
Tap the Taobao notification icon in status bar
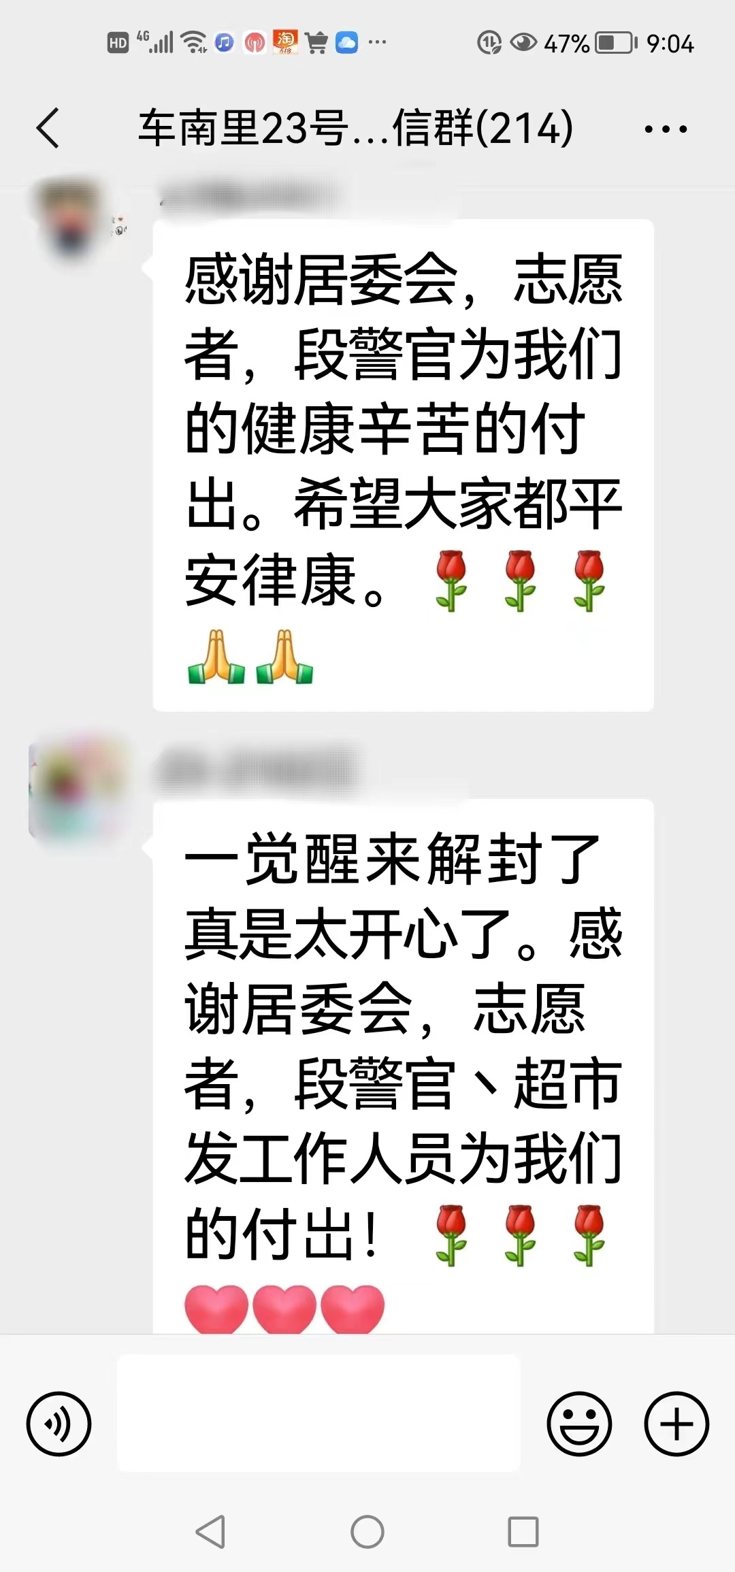click(285, 42)
